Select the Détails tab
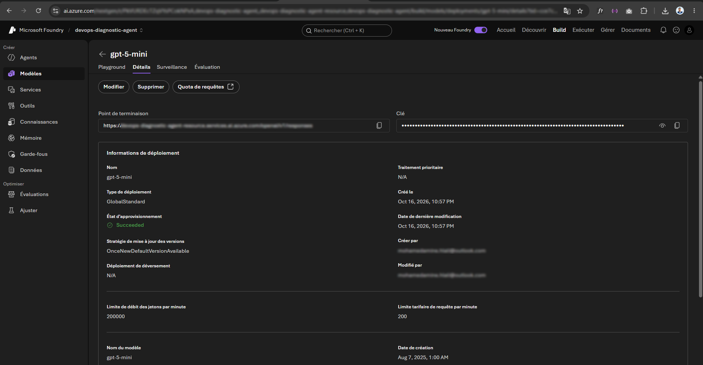This screenshot has height=365, width=703. (x=141, y=67)
